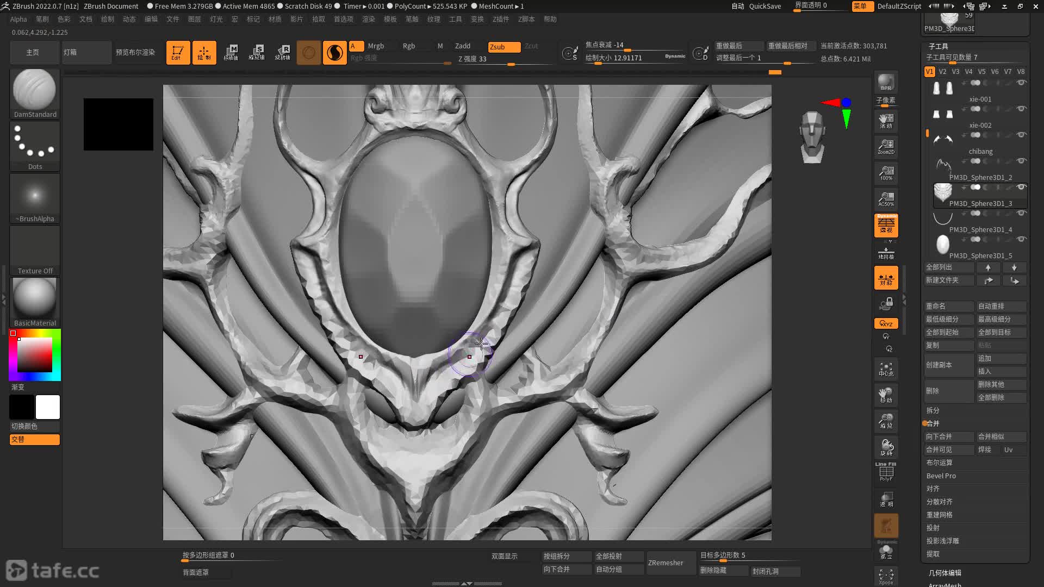Expand the 拆分 section
The height and width of the screenshot is (587, 1044).
(x=933, y=410)
